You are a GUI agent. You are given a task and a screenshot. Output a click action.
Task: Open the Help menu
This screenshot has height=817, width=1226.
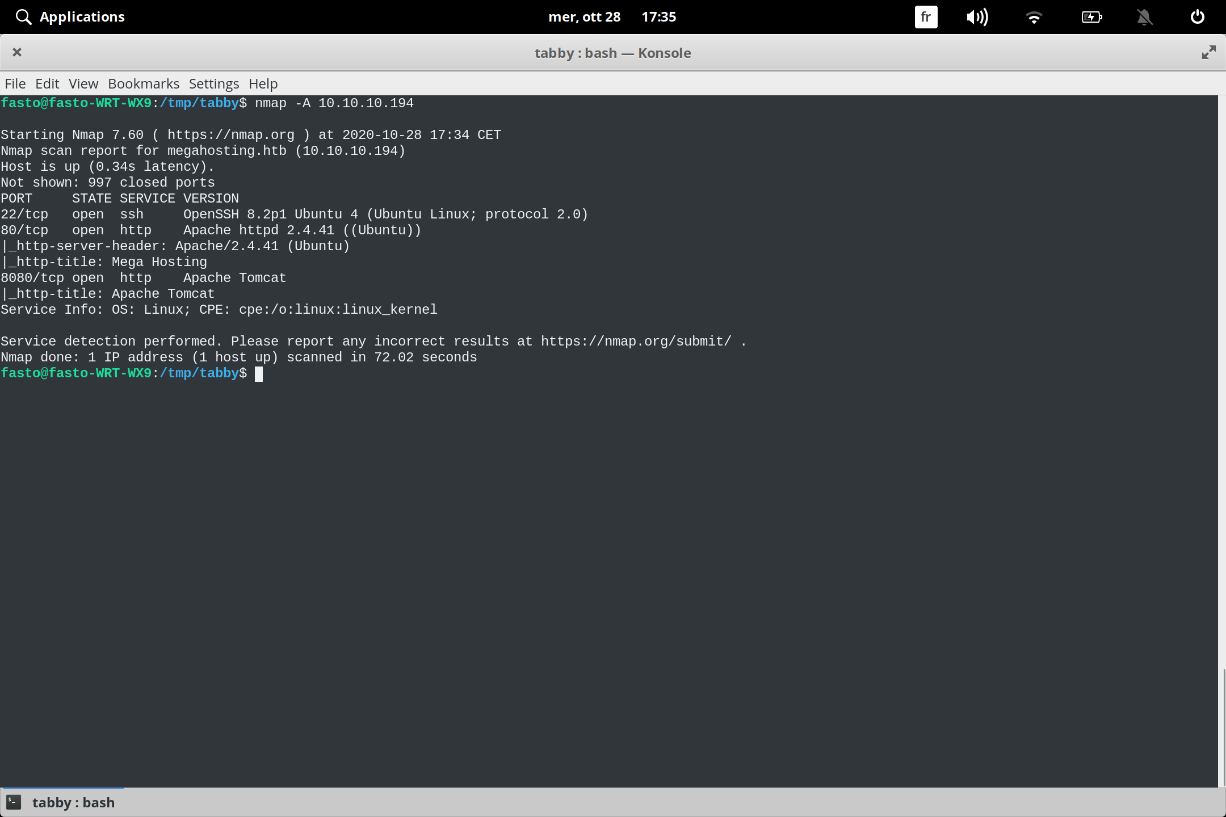[x=262, y=83]
